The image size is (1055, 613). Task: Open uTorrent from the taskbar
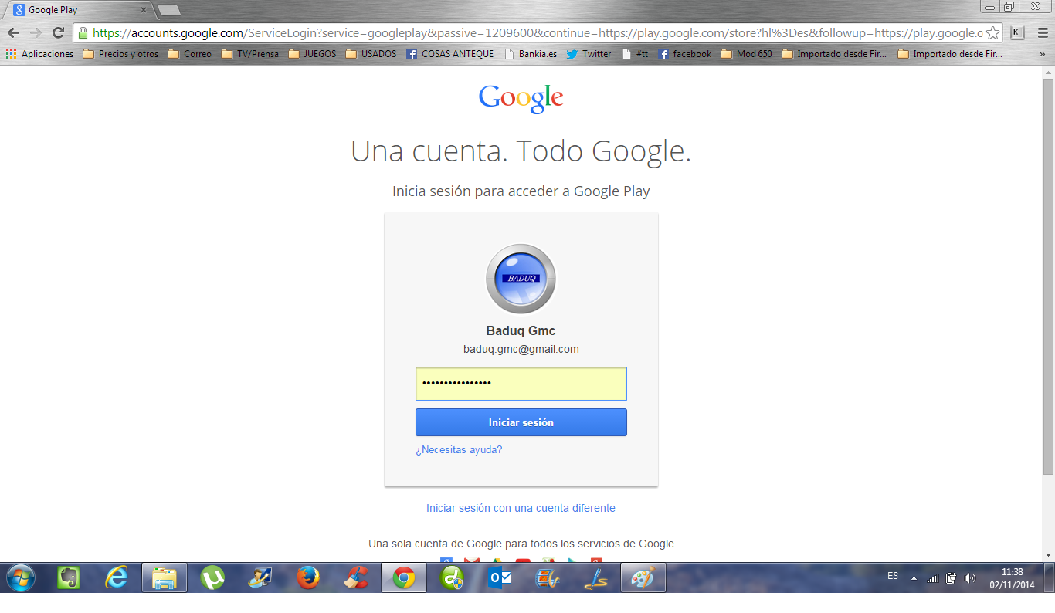pos(212,577)
